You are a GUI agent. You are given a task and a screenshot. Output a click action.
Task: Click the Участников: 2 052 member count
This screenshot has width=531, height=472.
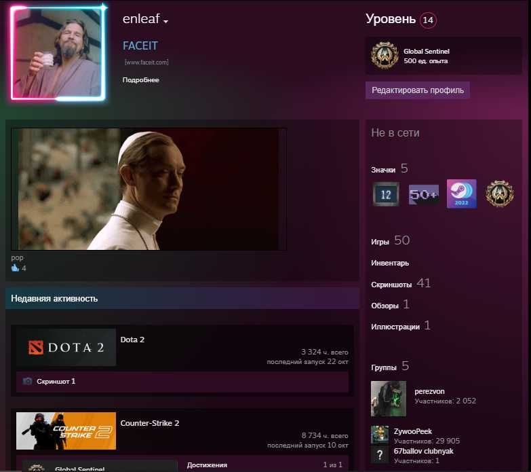pos(446,401)
